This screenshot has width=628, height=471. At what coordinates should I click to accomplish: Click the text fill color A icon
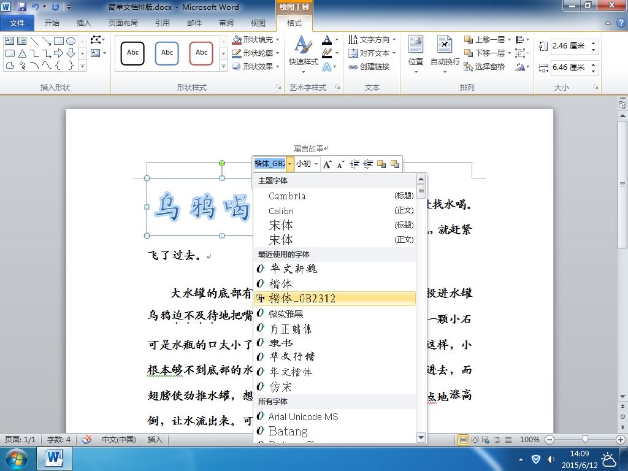pyautogui.click(x=327, y=40)
